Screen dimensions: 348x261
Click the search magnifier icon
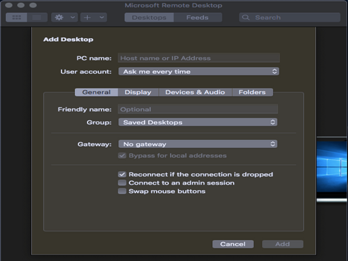(x=245, y=17)
